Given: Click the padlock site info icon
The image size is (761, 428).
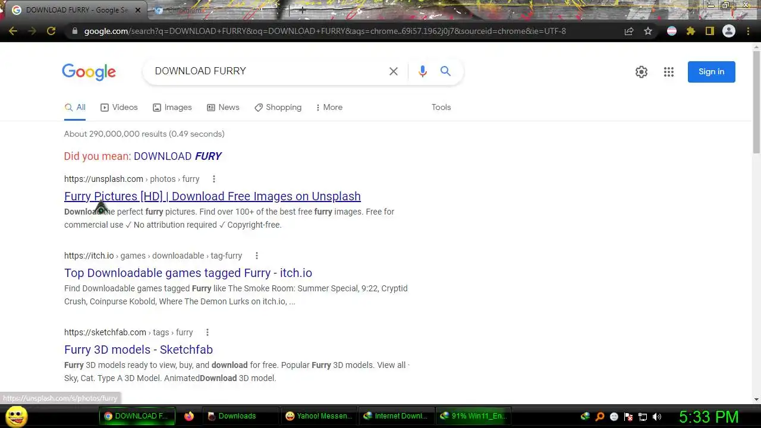Looking at the screenshot, I should point(74,31).
